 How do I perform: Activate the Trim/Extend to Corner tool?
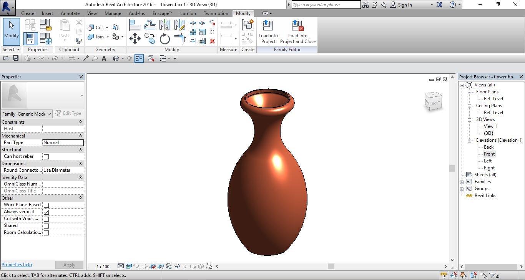(180, 39)
